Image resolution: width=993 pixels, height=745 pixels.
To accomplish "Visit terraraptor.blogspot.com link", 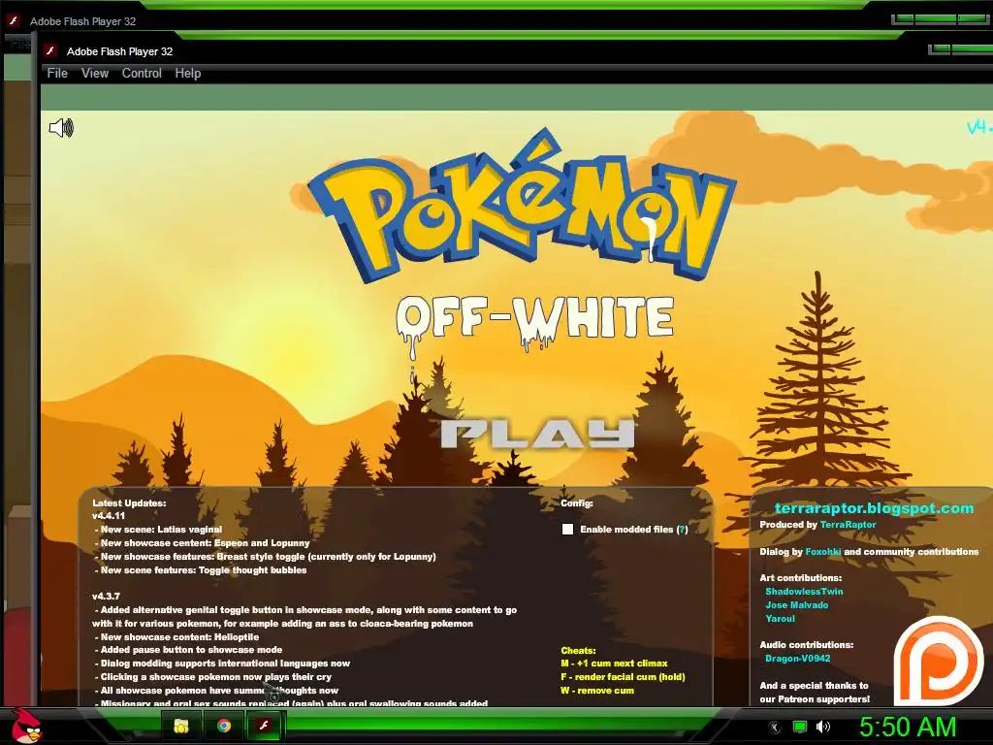I will 874,508.
